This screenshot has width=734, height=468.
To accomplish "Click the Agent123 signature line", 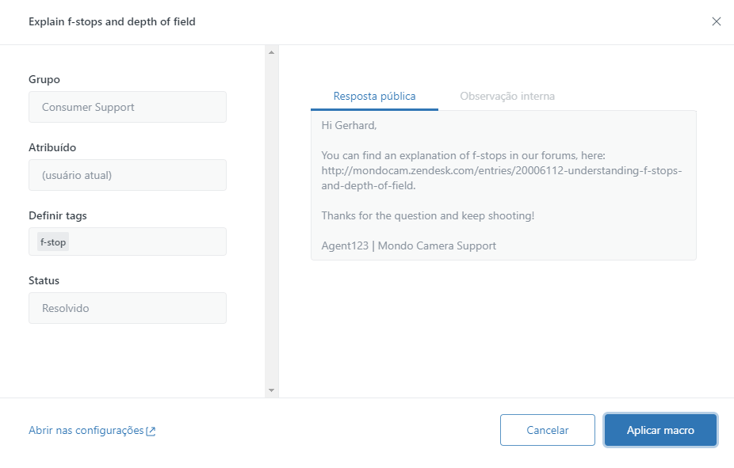I will pos(408,245).
